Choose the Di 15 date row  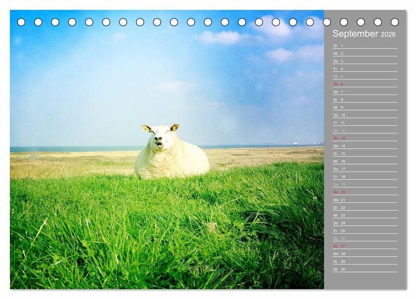tap(365, 153)
